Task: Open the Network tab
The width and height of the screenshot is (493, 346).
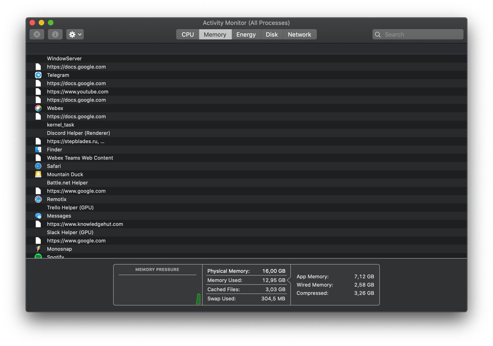Action: click(300, 34)
